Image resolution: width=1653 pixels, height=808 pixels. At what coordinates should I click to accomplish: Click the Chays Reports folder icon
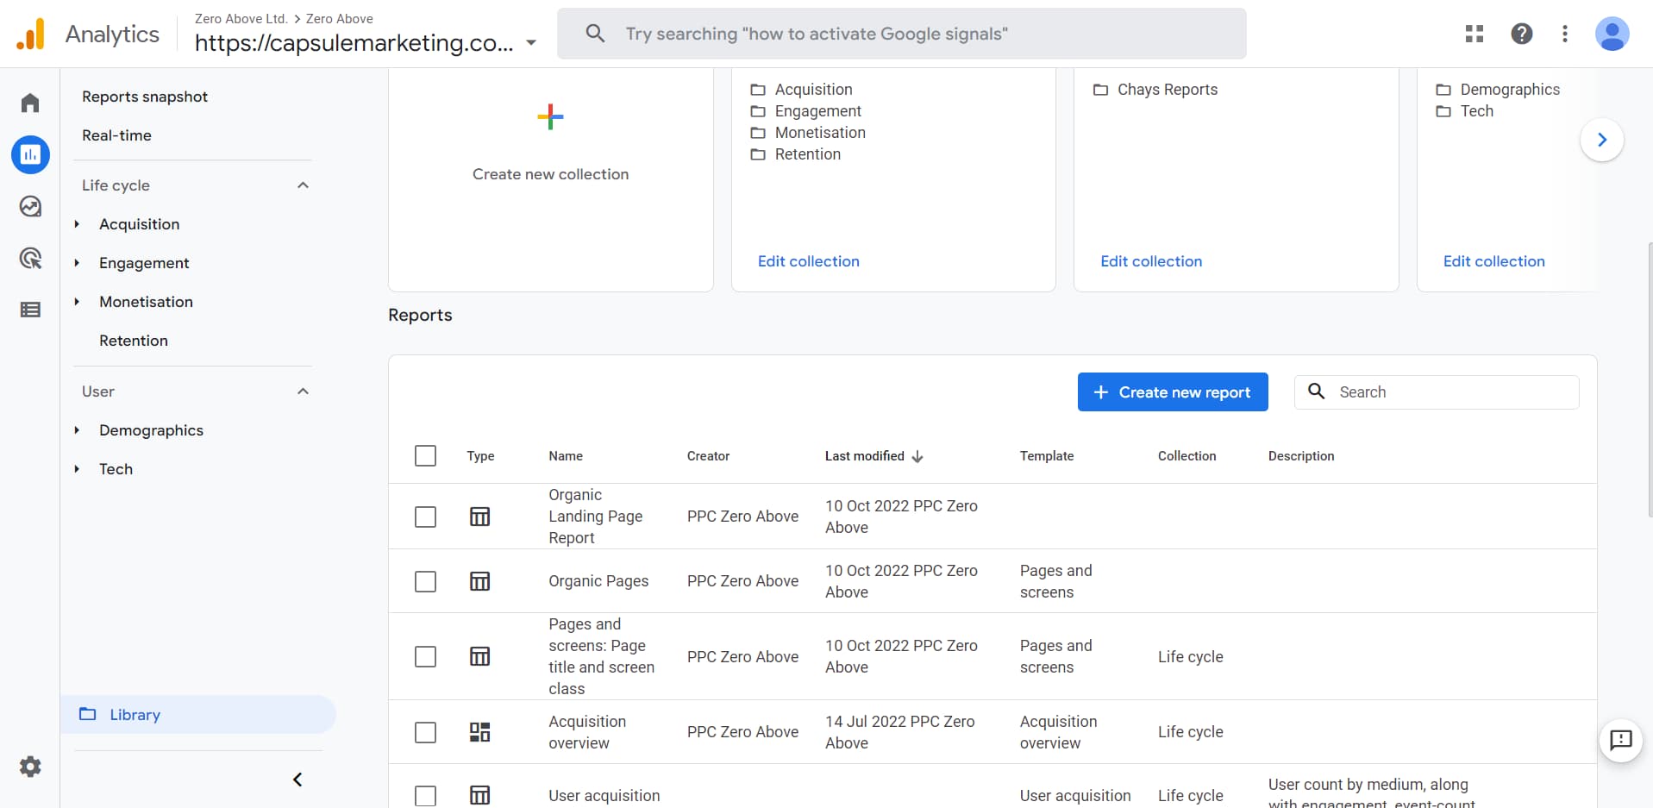coord(1100,90)
